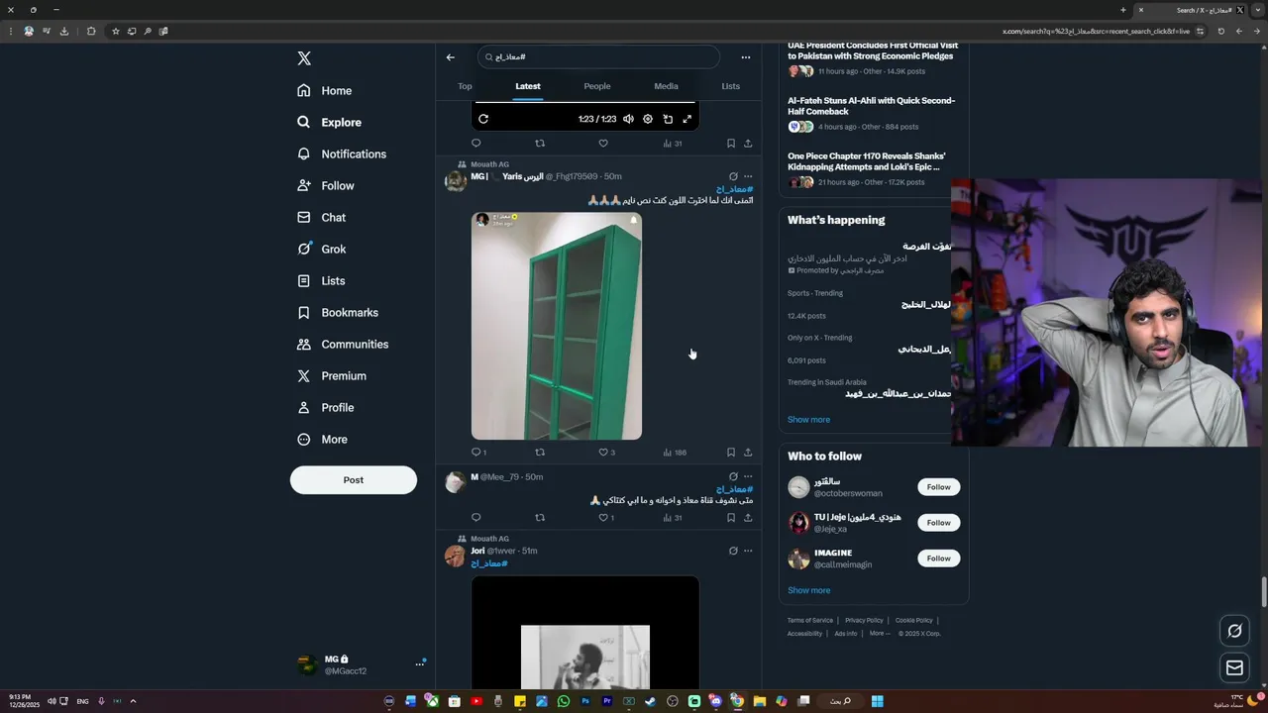Open Profile from the sidebar
Viewport: 1268px width, 713px height.
point(325,408)
